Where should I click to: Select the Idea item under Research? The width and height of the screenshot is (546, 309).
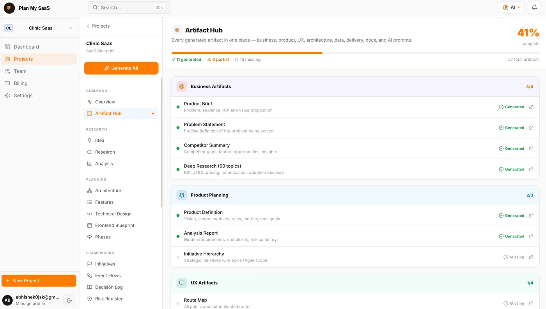[99, 140]
